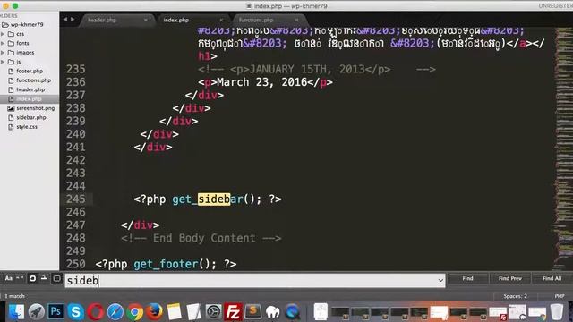Open TextEdit from the dock

pyautogui.click(x=193, y=312)
